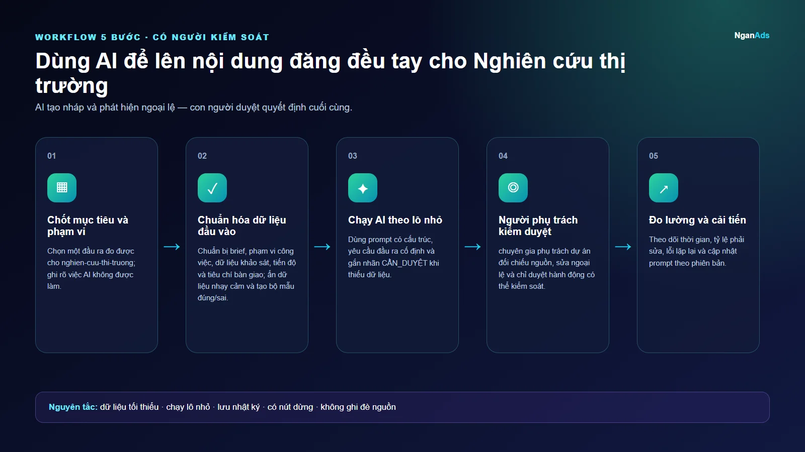Select the 'Chuẩn hóa dữ liệu đầu vào' heading

pos(242,225)
